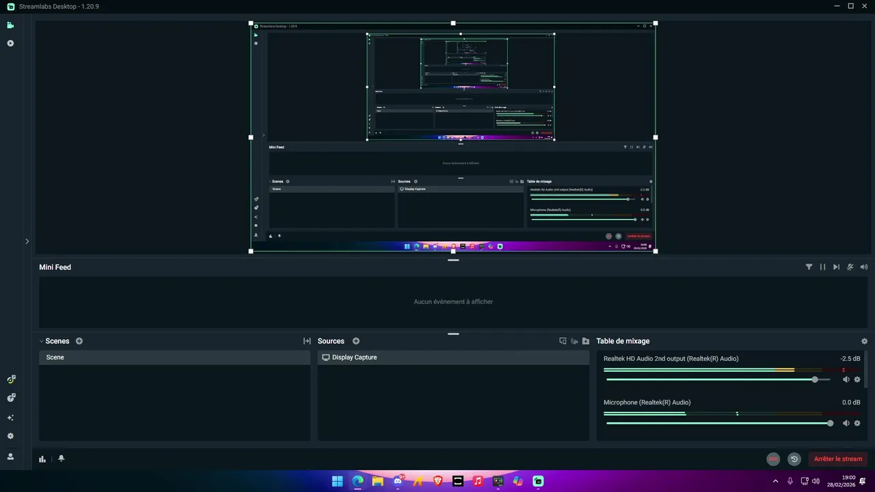Open Microsoft Edge from the taskbar

pyautogui.click(x=358, y=481)
